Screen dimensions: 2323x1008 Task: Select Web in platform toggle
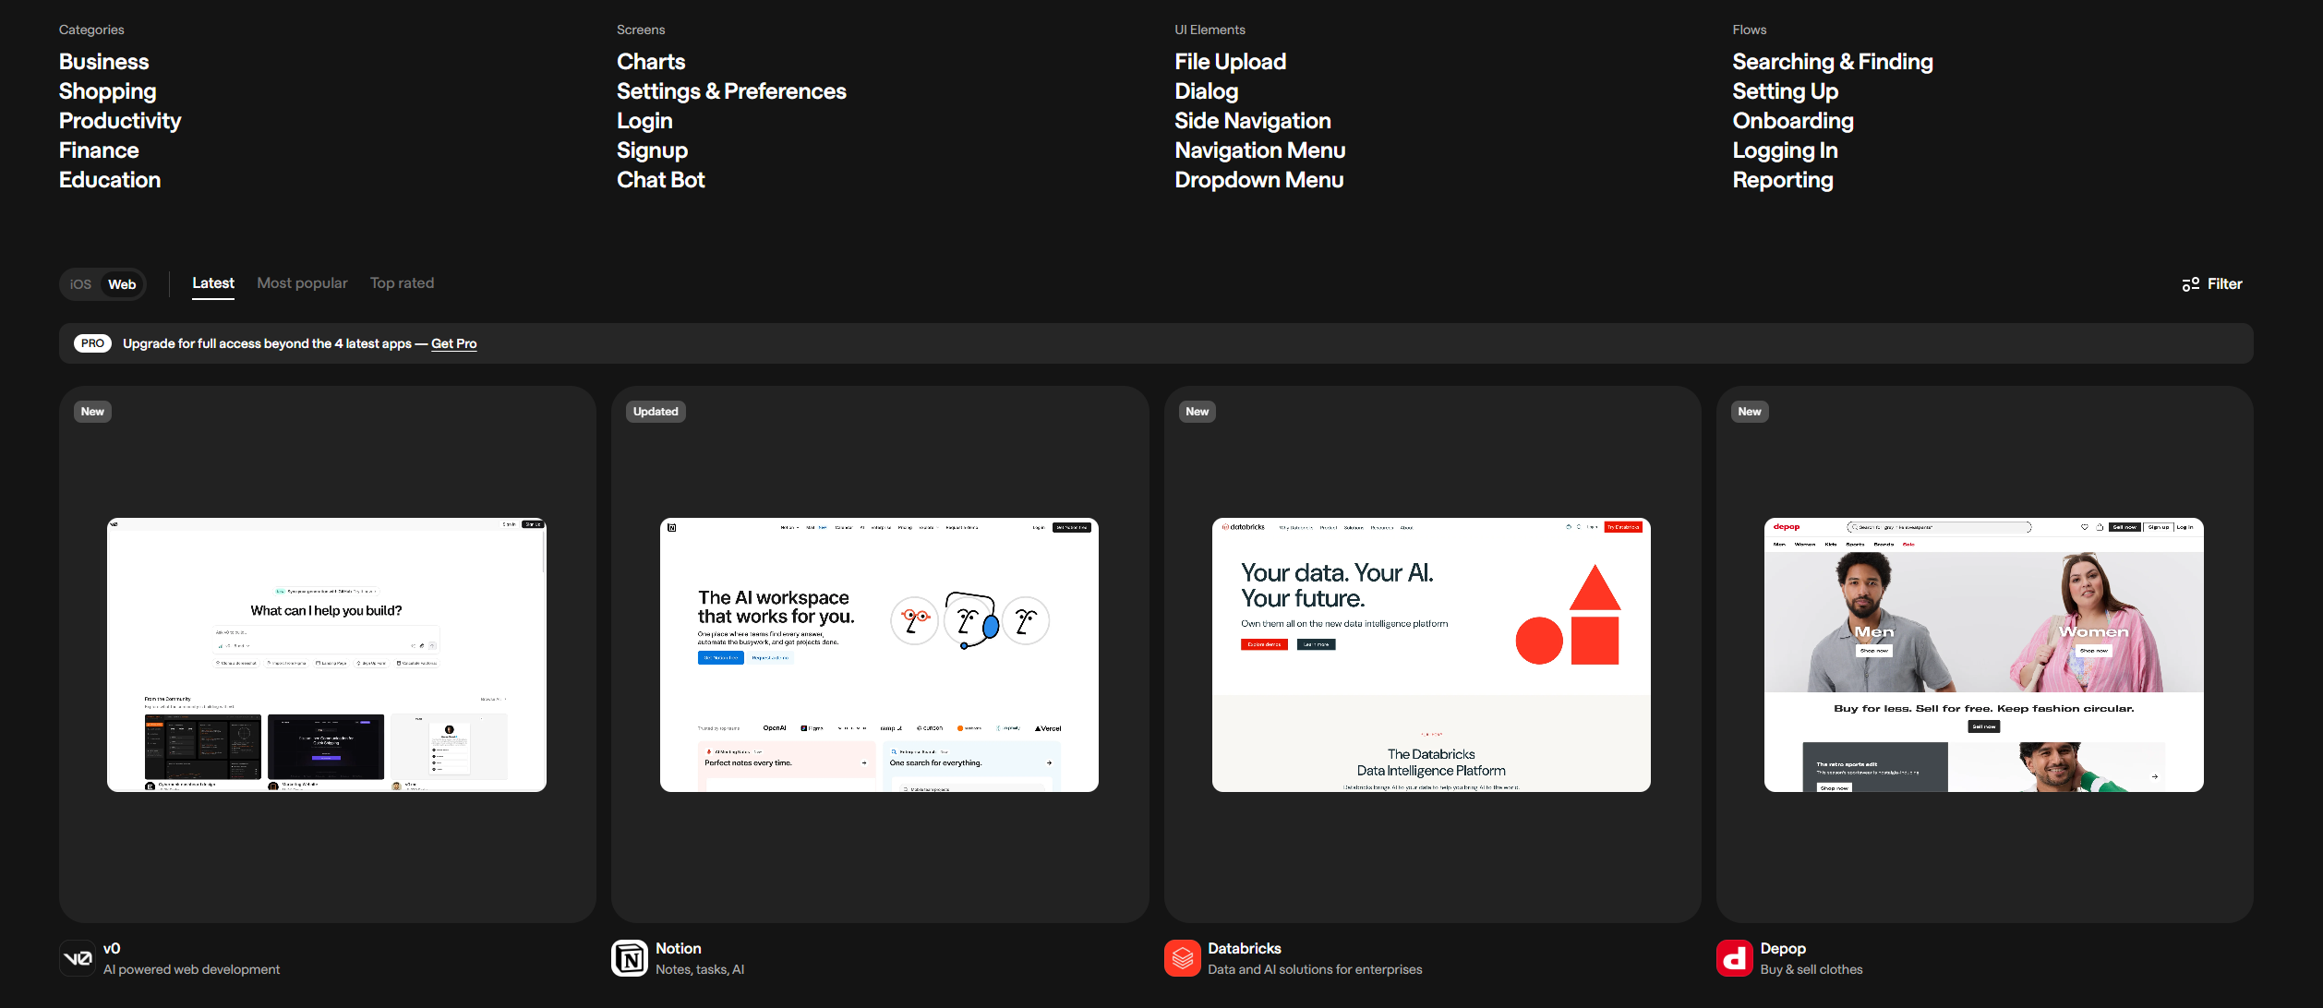pos(122,284)
